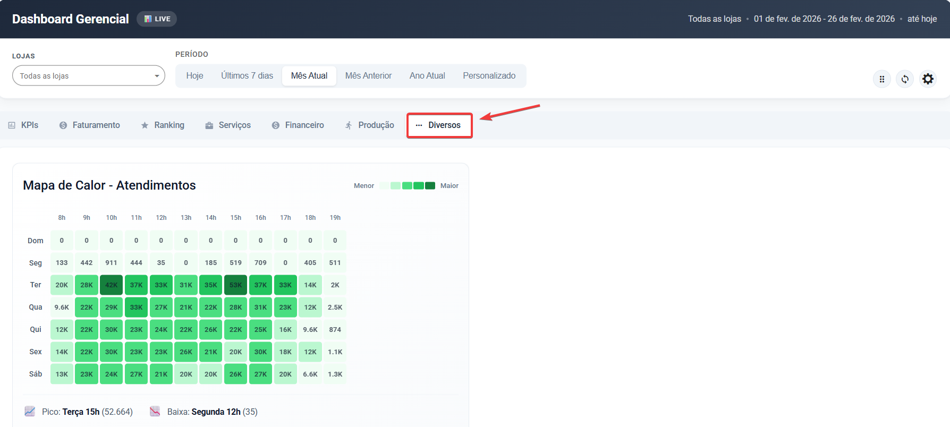Screen dimensions: 950x427
Task: Click the Terça 15h 53K heatmap cell
Action: point(235,285)
